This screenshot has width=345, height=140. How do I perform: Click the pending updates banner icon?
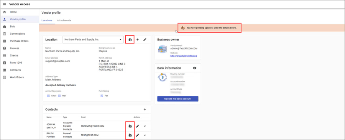coord(183,28)
